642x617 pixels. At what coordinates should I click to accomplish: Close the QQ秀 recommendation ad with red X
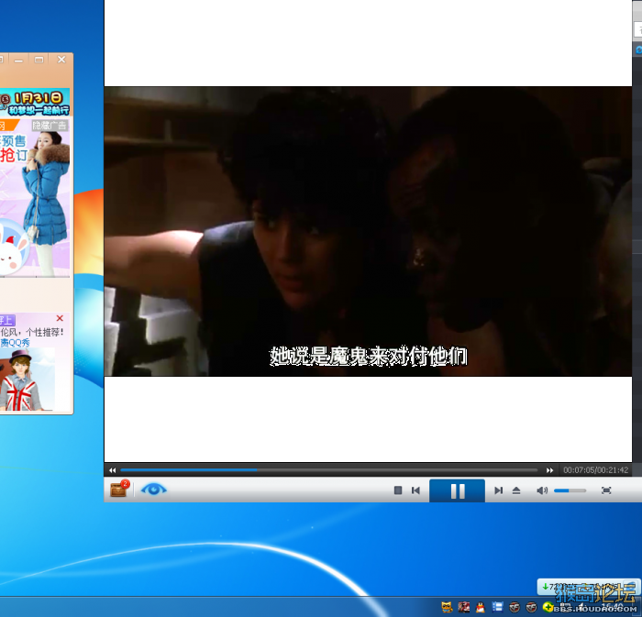tap(60, 318)
